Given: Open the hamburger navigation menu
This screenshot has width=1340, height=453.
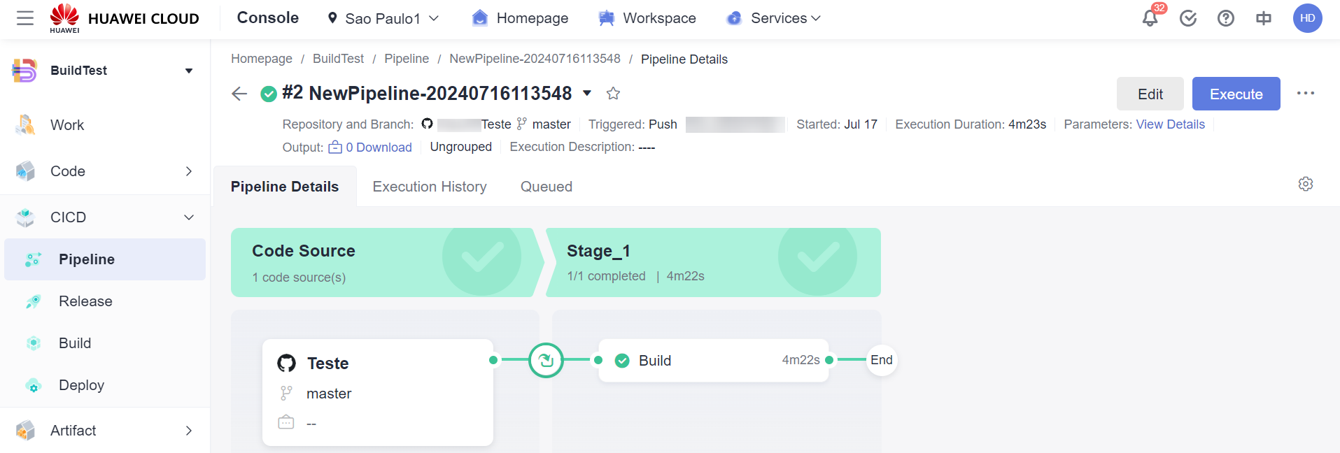Looking at the screenshot, I should 25,18.
